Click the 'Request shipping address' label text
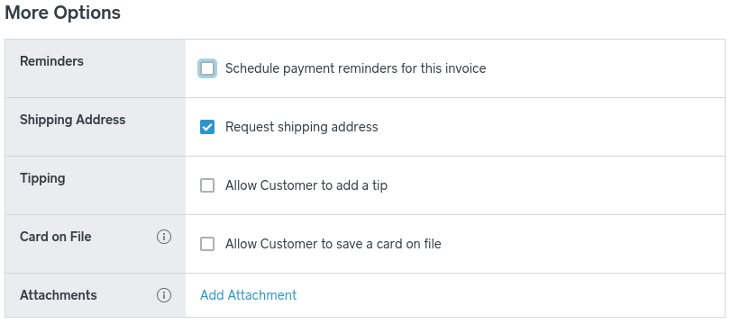 point(302,127)
